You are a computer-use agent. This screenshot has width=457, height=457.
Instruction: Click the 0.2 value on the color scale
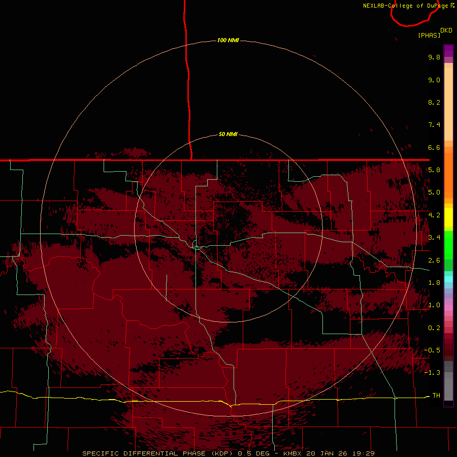click(434, 328)
